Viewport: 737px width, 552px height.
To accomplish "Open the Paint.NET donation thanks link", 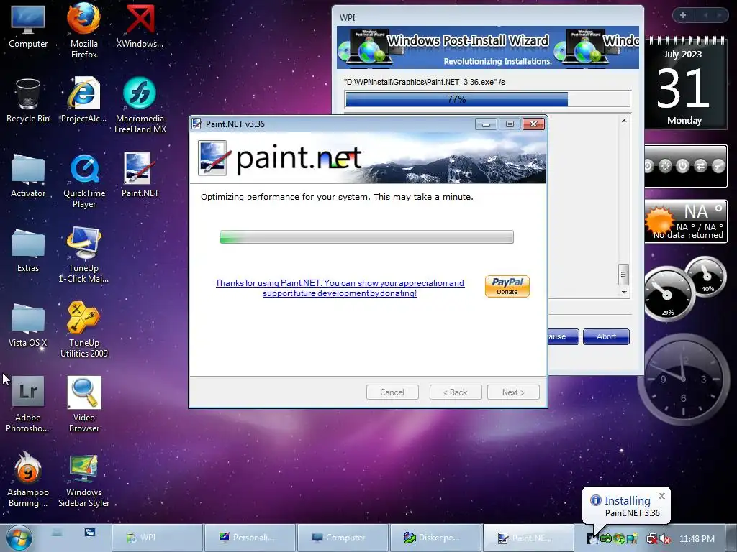I will click(340, 287).
